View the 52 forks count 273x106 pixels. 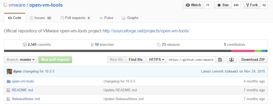coord(264,5)
